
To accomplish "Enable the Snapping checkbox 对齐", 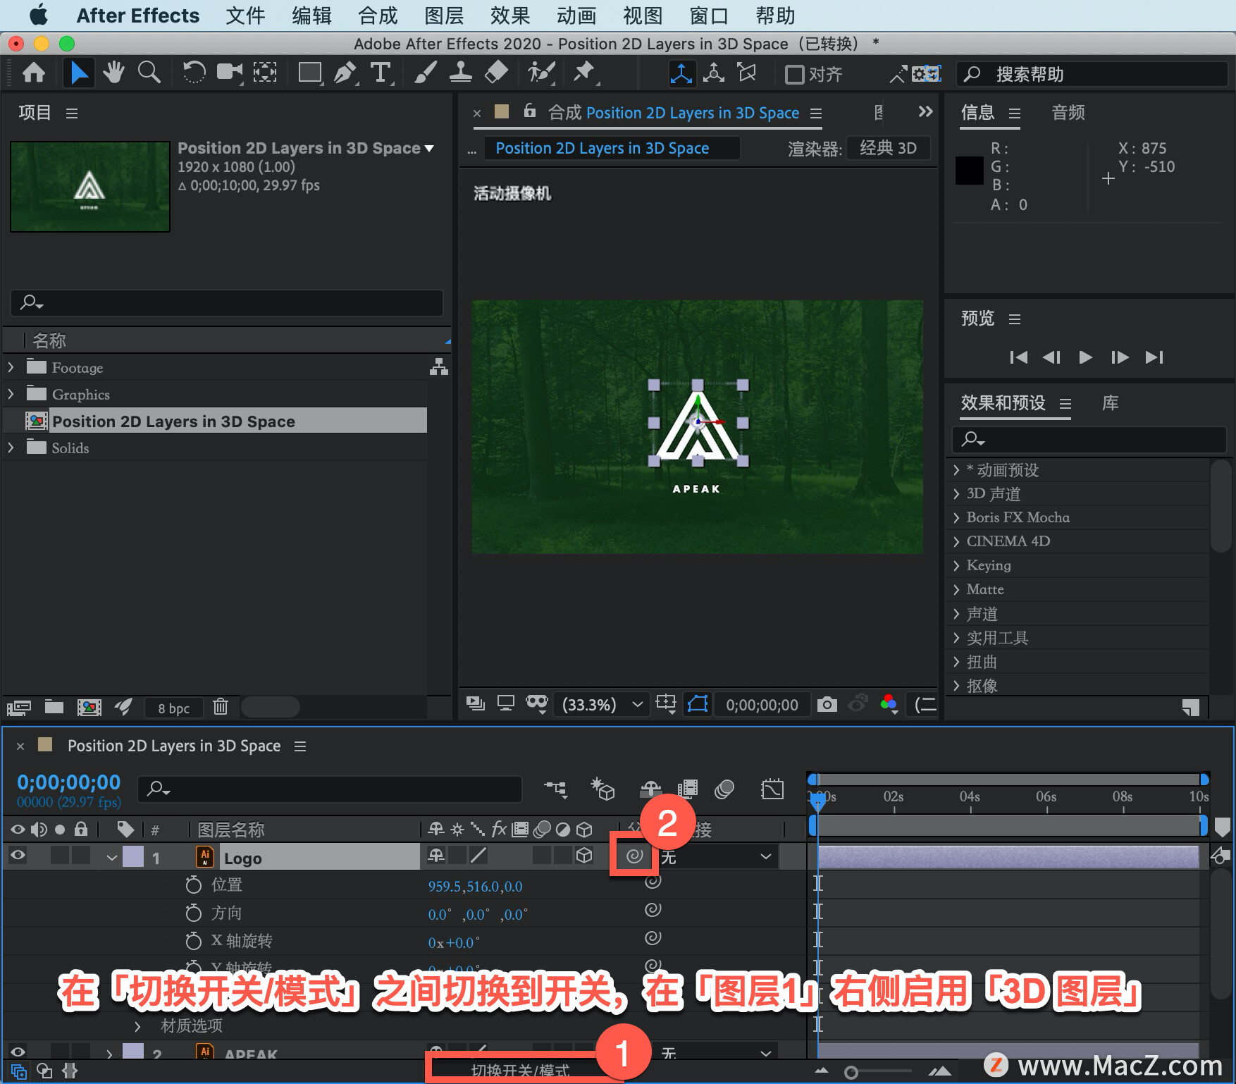I will 794,74.
